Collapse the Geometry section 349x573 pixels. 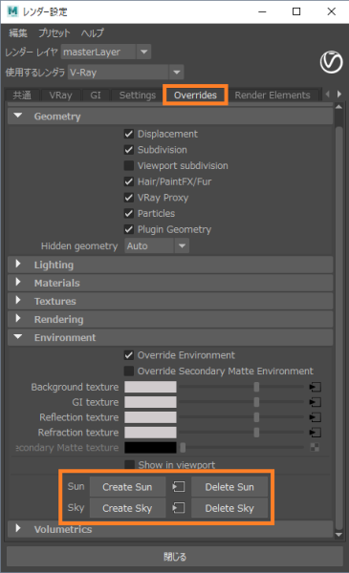(17, 116)
